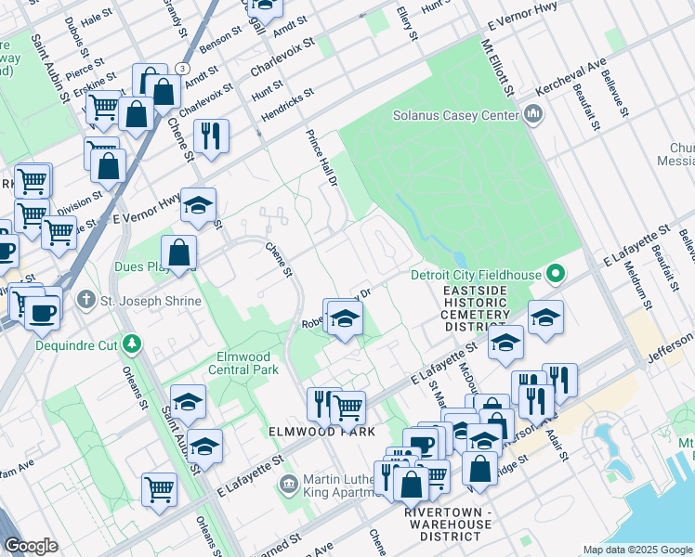Click the Meldrum St street label
Image resolution: width=695 pixels, height=557 pixels.
click(638, 285)
